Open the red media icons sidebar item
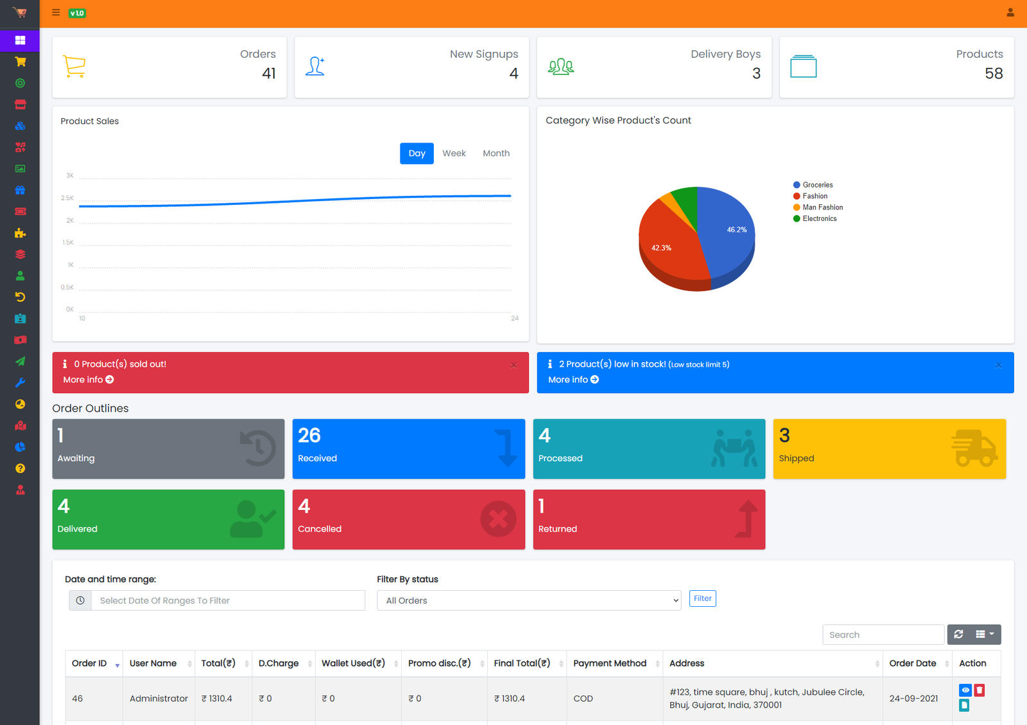1027x725 pixels. click(x=20, y=147)
